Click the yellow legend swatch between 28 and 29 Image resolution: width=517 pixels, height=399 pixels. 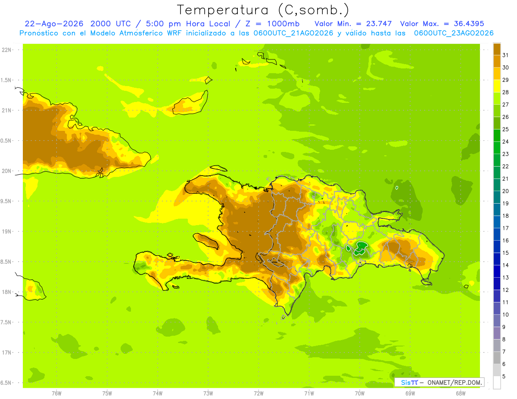[x=497, y=86]
